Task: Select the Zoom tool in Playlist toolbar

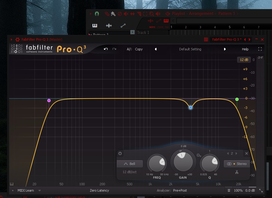Action: click(151, 14)
